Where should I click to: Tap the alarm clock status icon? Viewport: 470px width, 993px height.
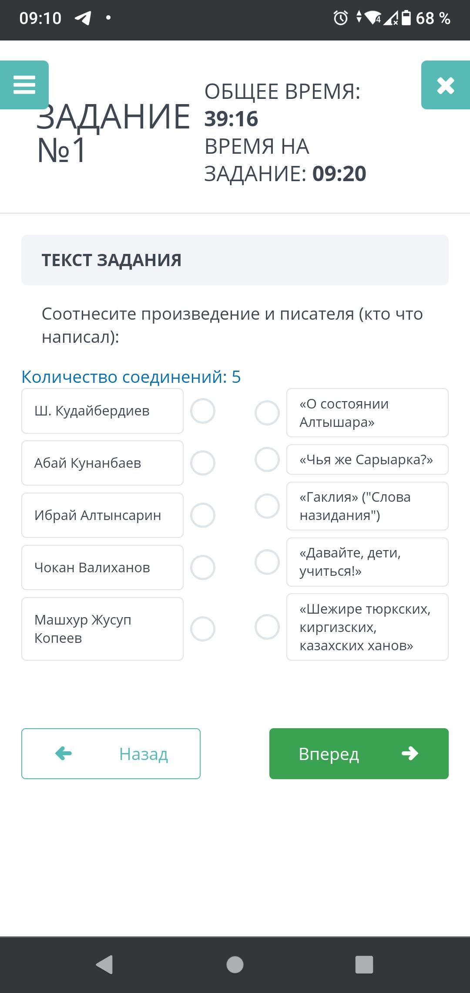coord(340,18)
